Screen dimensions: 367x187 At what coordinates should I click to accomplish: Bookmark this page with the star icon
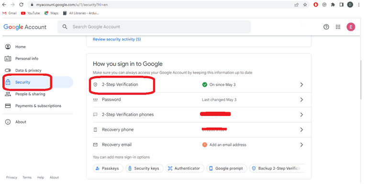(x=305, y=5)
